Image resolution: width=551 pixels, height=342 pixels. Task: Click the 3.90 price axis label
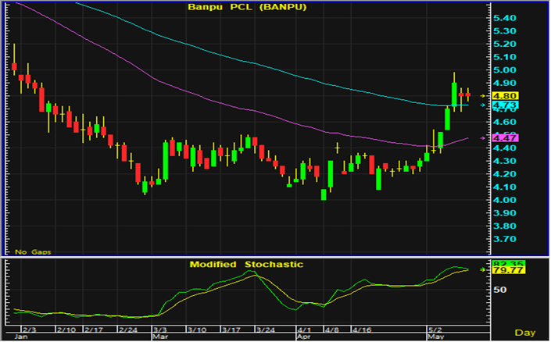[x=505, y=213]
